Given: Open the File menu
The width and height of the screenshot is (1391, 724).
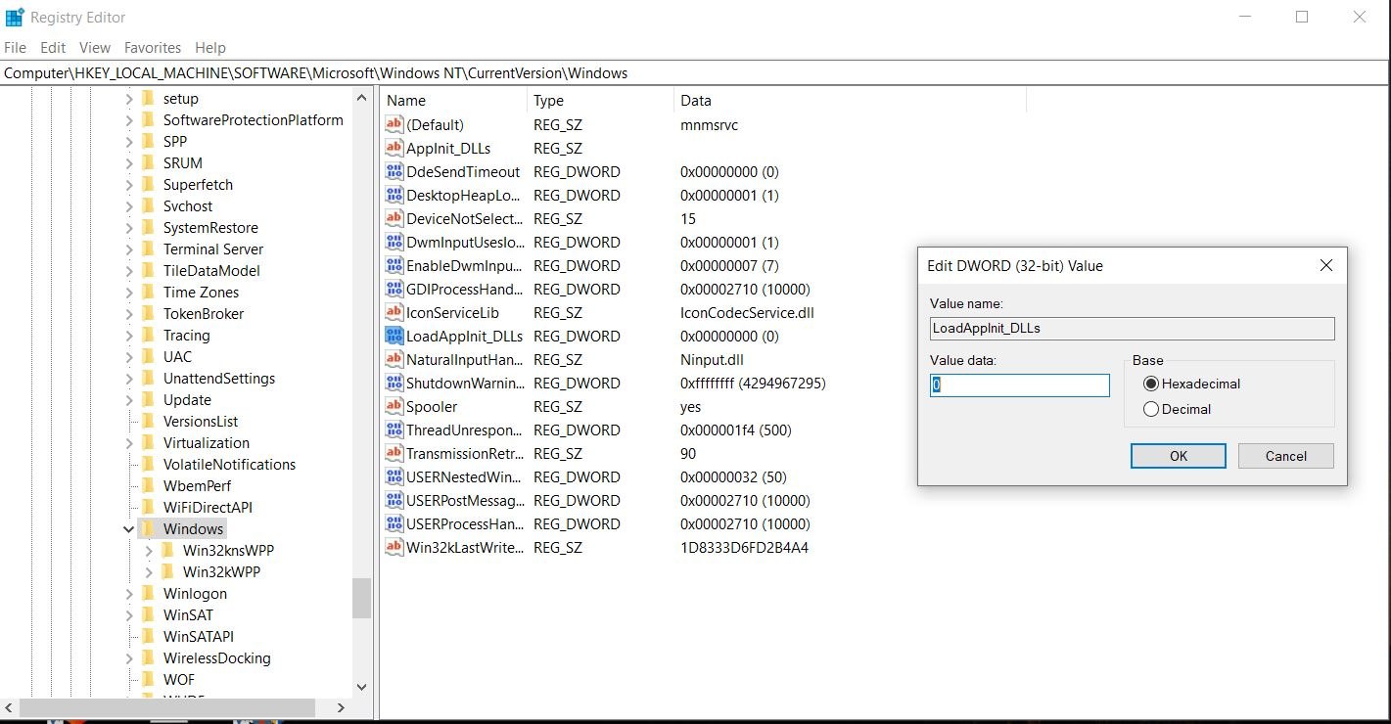Looking at the screenshot, I should [16, 47].
